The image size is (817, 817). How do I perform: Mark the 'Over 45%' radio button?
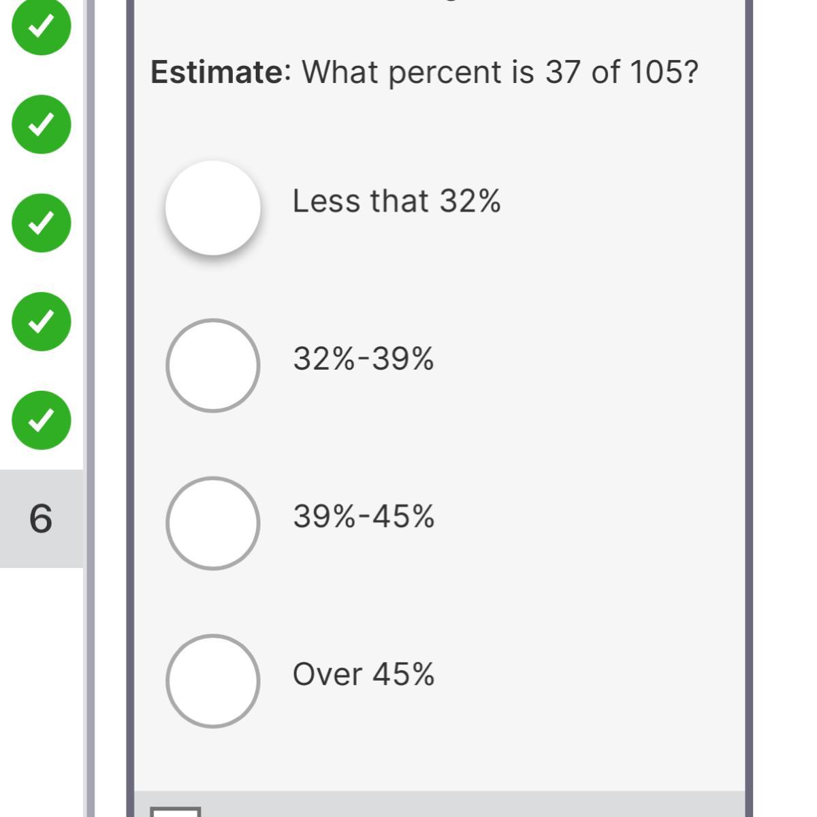[213, 681]
